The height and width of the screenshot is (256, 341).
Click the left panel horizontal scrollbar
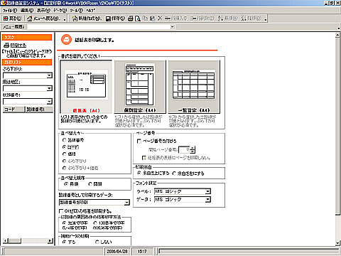pyautogui.click(x=28, y=241)
